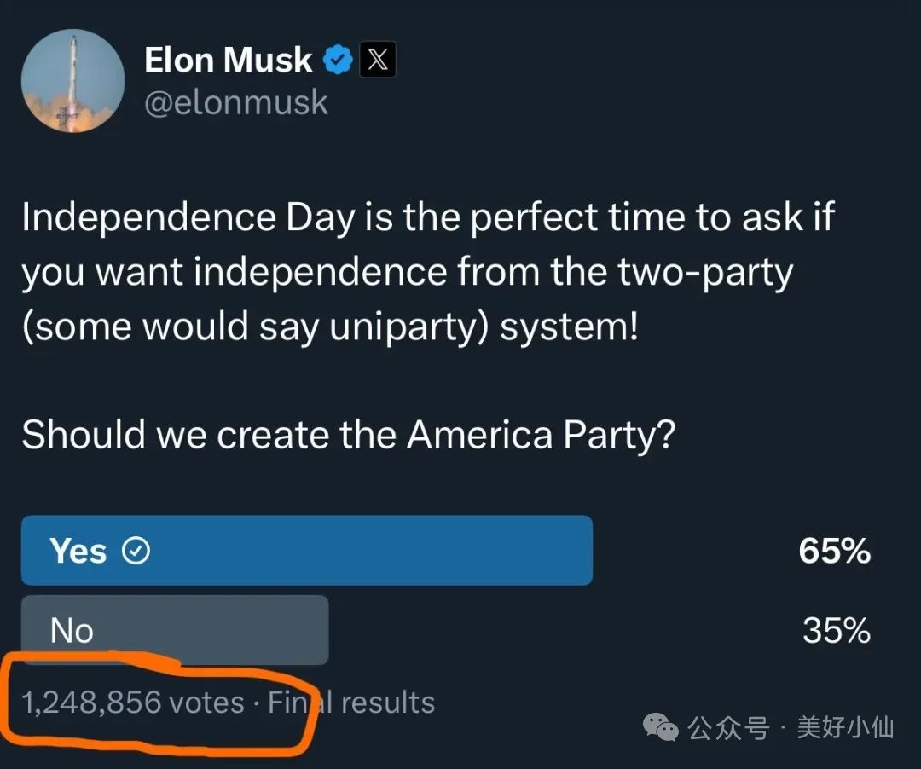The height and width of the screenshot is (769, 921).
Task: Click the circled checkmark beside Yes
Action: (x=136, y=552)
